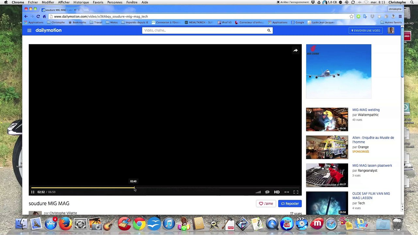Click Chrome's home button
Image resolution: width=418 pixels, height=235 pixels.
[44, 16]
